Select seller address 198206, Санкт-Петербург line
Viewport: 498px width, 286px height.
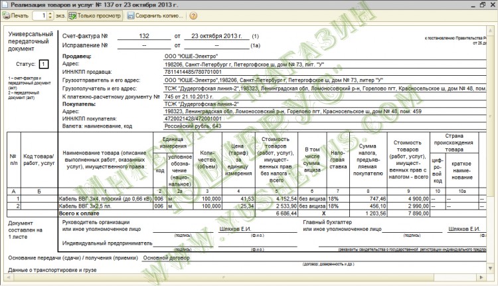(244, 65)
